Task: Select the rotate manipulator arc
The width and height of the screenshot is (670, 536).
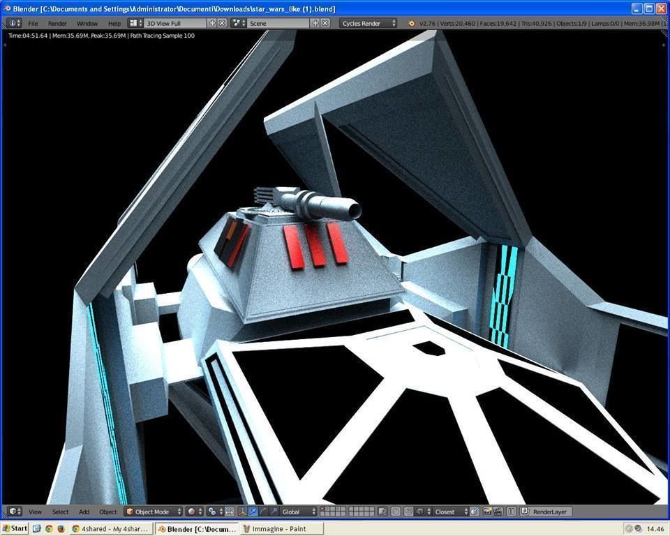Action: [263, 512]
